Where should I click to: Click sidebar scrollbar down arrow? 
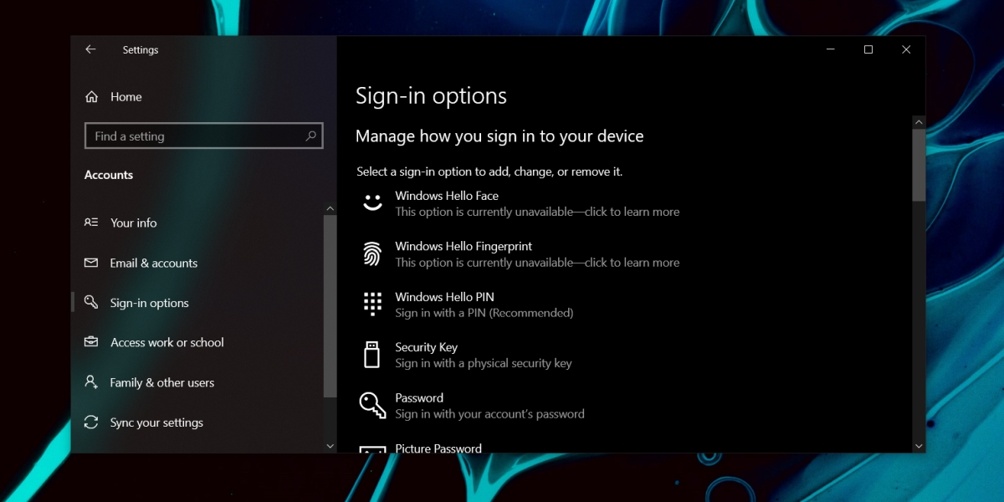pos(330,446)
